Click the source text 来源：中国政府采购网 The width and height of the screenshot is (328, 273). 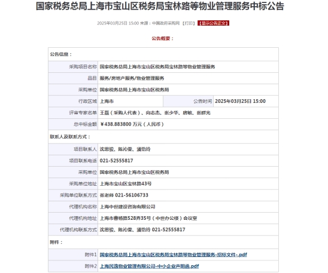[x=160, y=23]
